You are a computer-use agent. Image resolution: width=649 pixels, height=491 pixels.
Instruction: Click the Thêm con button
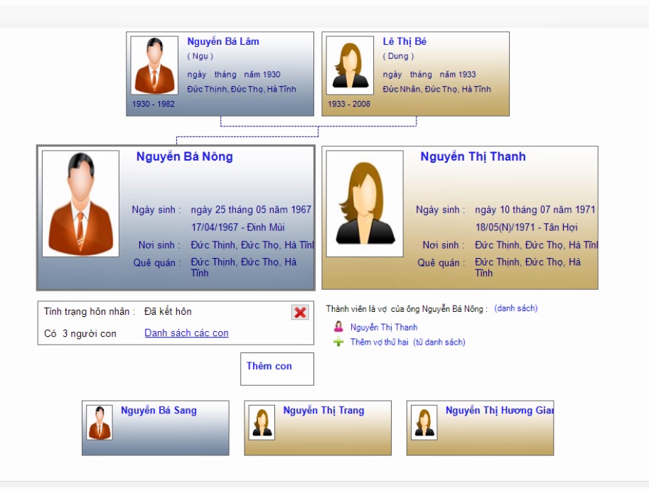click(277, 369)
